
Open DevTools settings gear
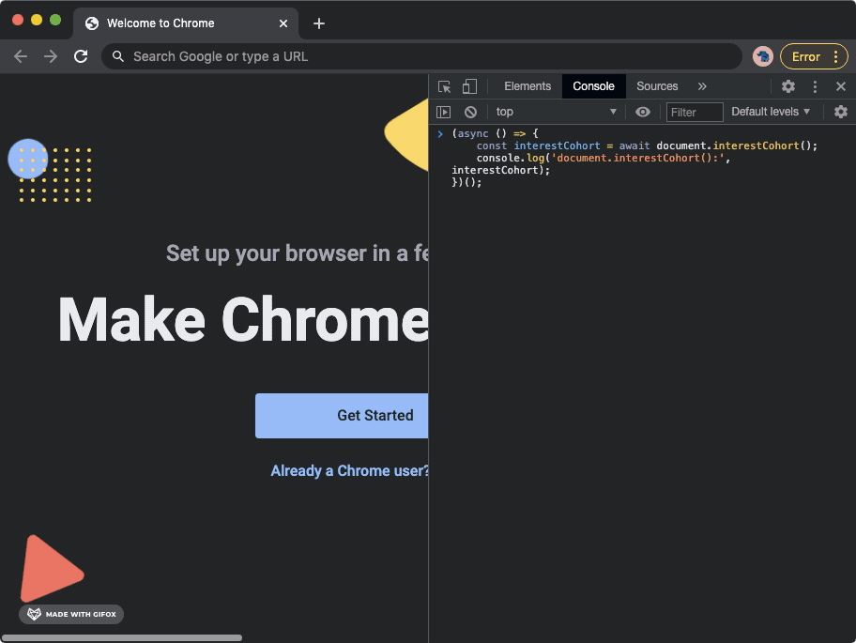(787, 86)
